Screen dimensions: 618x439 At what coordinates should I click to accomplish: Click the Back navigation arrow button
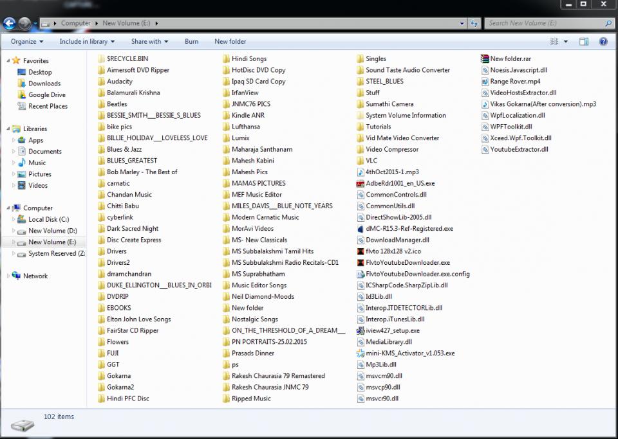click(10, 23)
